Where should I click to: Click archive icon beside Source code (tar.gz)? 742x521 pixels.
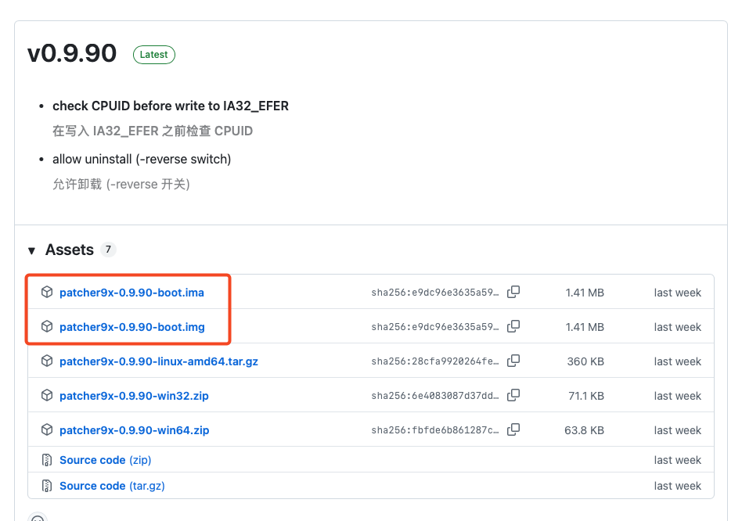47,486
